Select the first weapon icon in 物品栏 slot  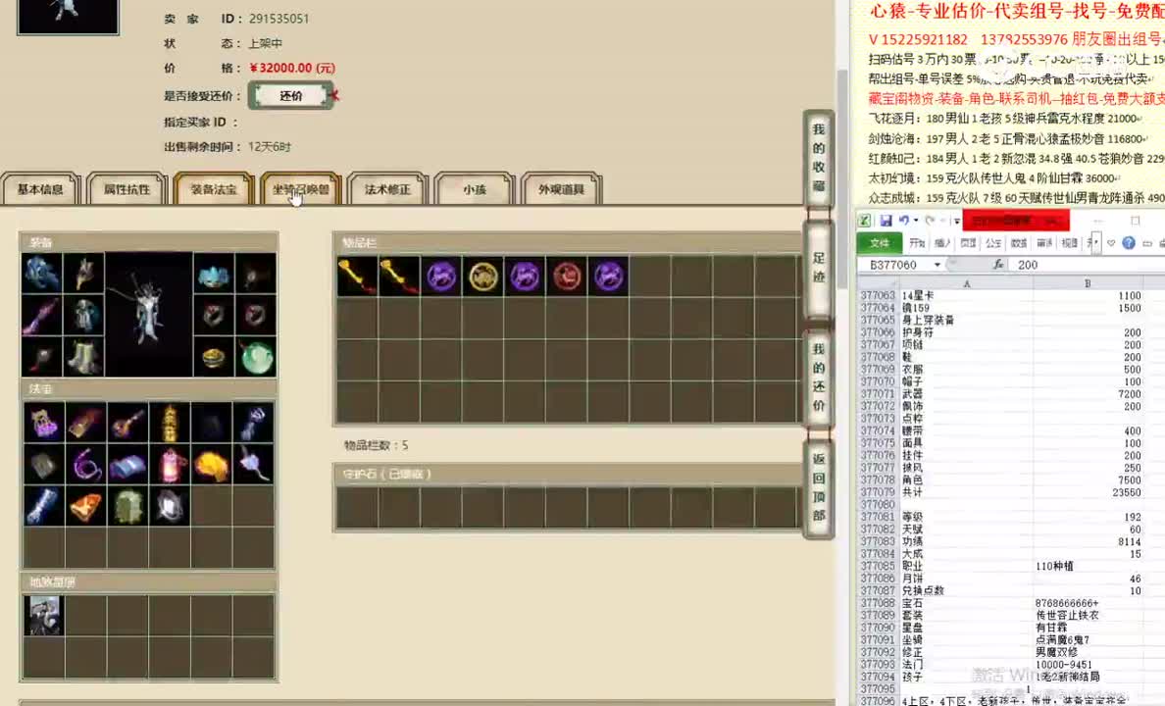tap(355, 277)
